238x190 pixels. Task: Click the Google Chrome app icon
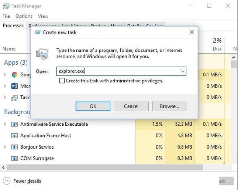click(x=15, y=75)
